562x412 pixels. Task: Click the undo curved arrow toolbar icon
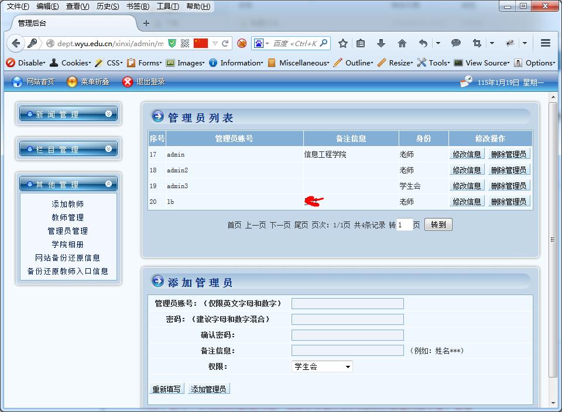pos(423,44)
